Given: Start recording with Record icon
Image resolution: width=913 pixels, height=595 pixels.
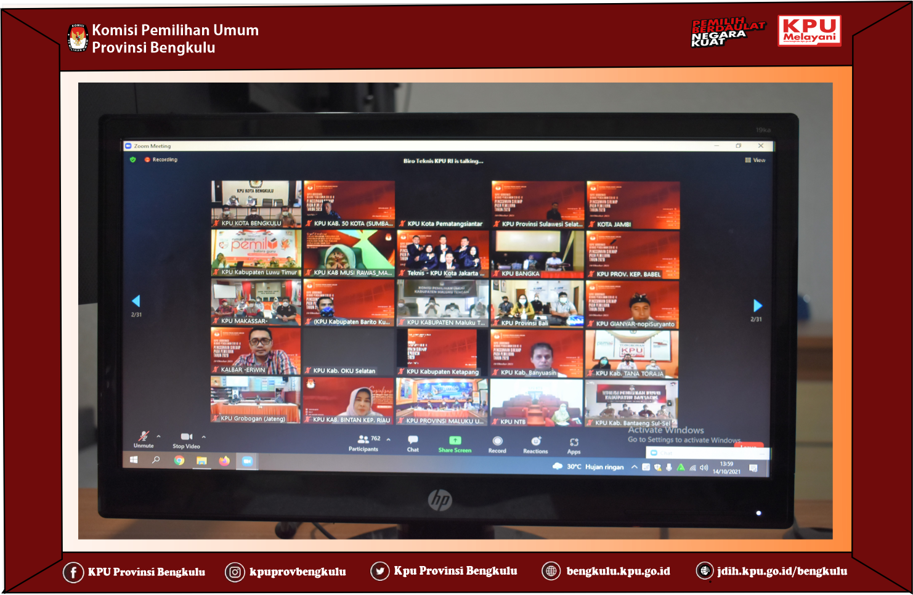Looking at the screenshot, I should [x=497, y=442].
